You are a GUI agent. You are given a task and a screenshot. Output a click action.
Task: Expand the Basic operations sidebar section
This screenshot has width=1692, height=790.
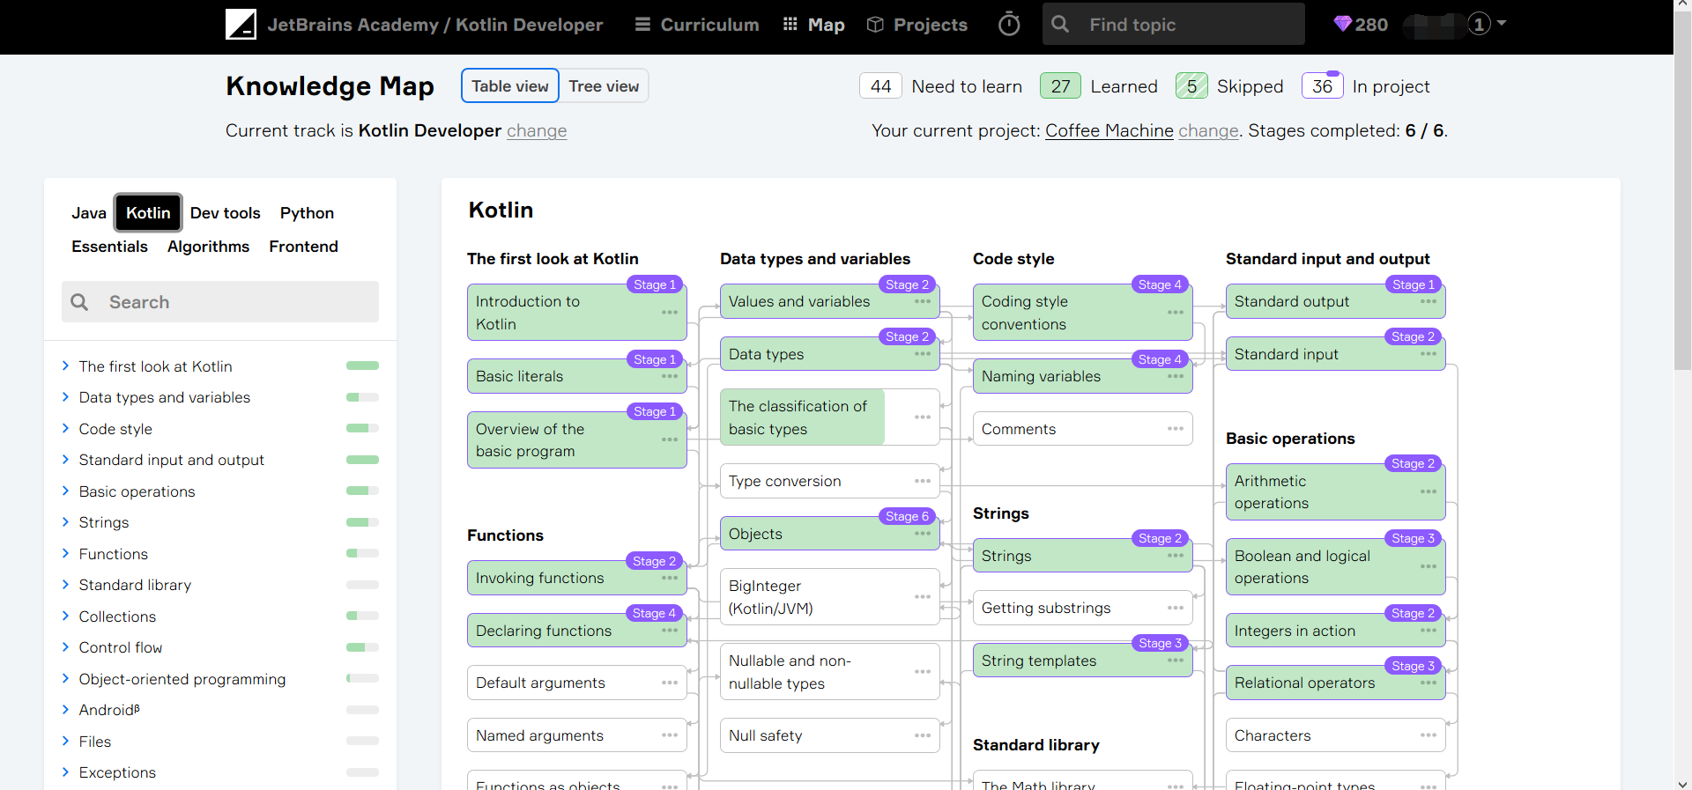(65, 491)
